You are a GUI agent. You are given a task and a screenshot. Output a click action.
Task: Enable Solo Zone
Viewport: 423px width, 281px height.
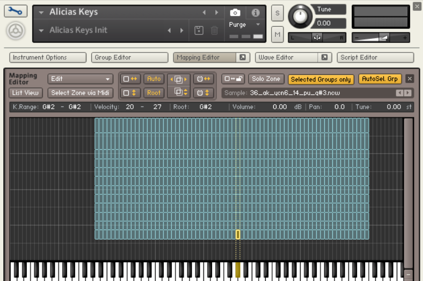click(x=266, y=79)
